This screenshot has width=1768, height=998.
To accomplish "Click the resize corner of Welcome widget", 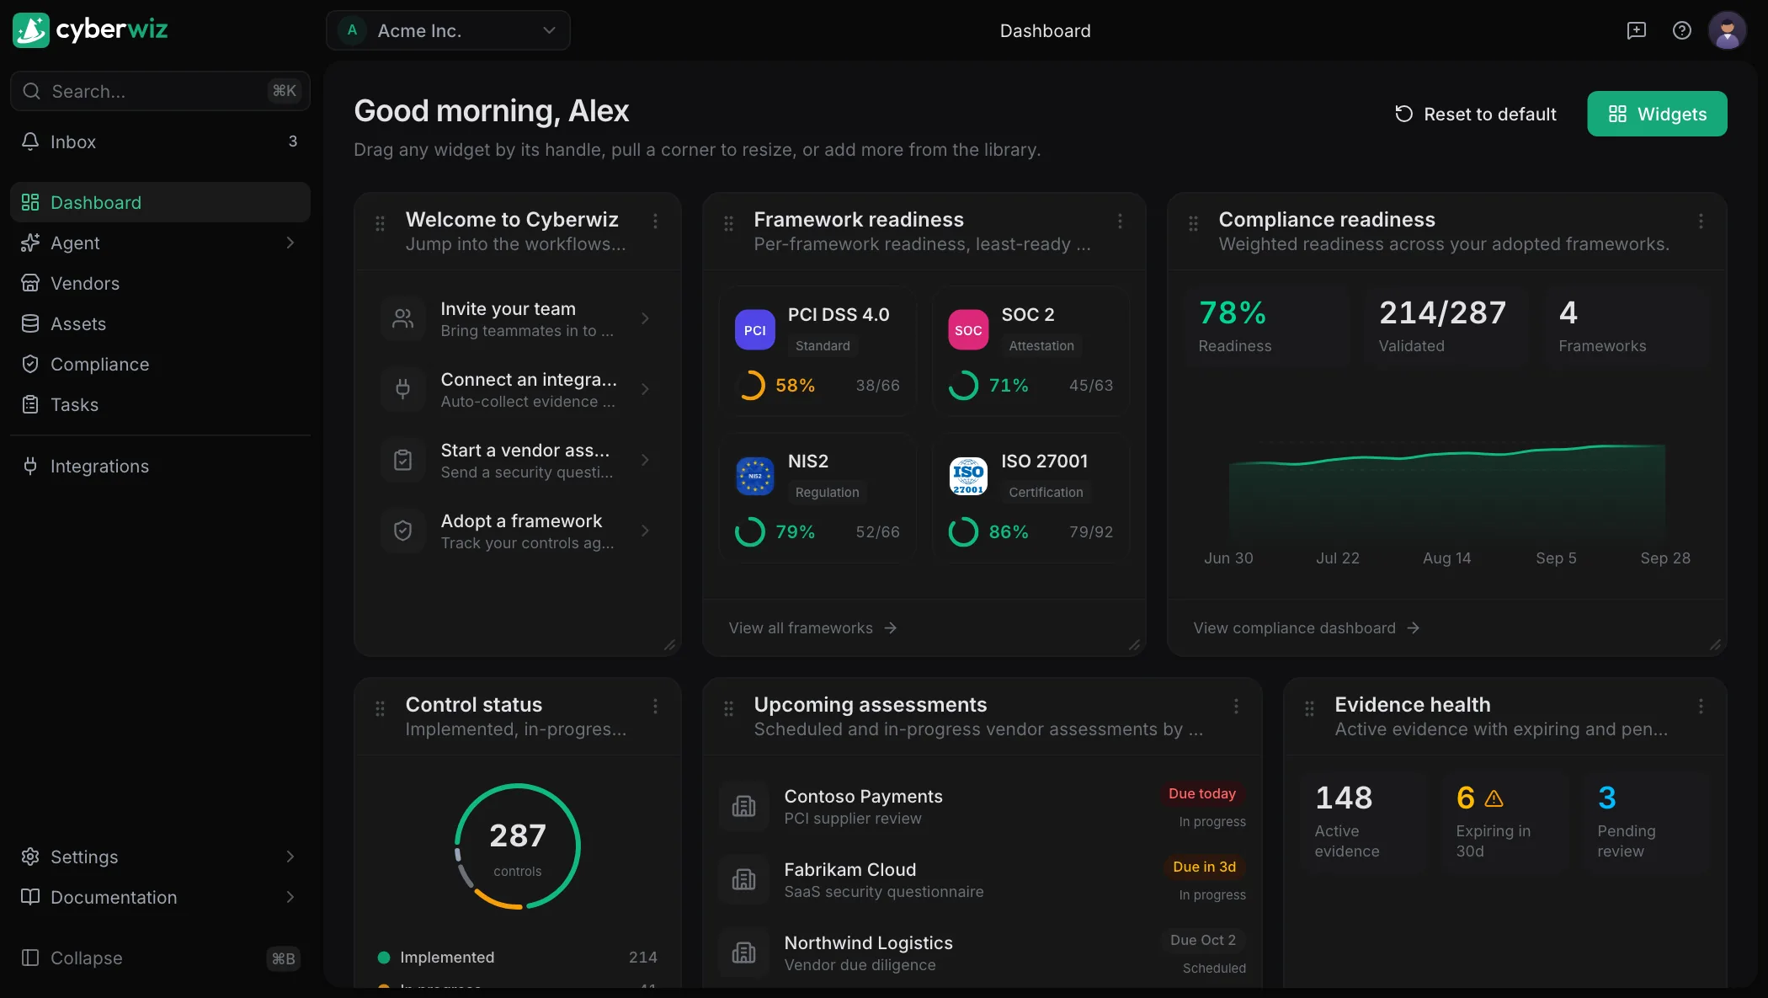I will (670, 645).
